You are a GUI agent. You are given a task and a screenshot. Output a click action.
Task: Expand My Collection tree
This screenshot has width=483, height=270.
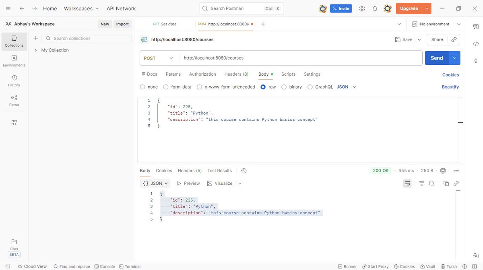click(35, 50)
